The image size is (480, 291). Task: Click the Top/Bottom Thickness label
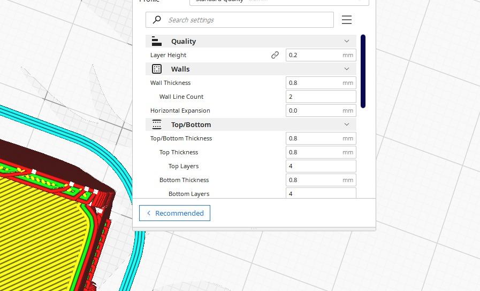pos(181,138)
